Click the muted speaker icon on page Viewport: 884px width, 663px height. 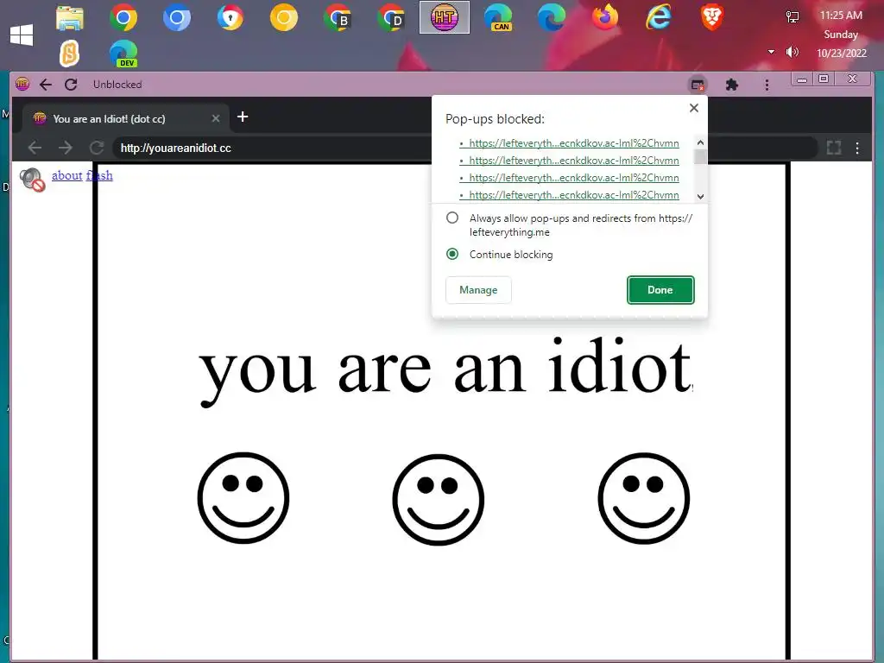coord(32,180)
